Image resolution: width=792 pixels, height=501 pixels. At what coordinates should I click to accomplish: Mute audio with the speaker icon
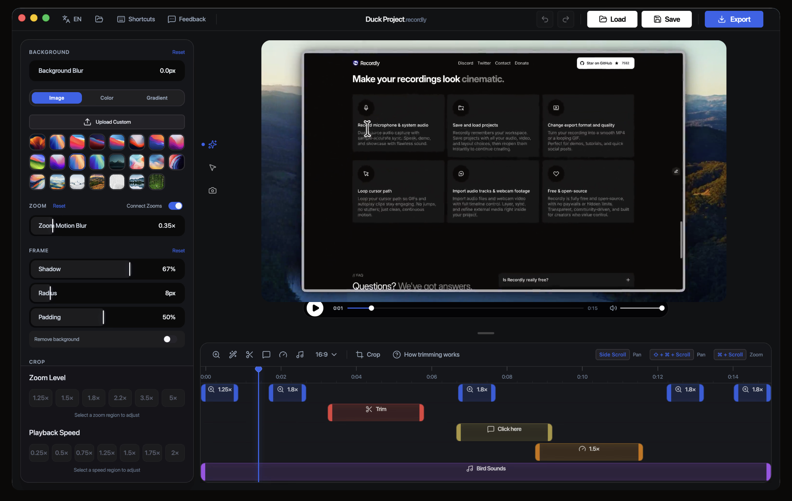(x=613, y=308)
